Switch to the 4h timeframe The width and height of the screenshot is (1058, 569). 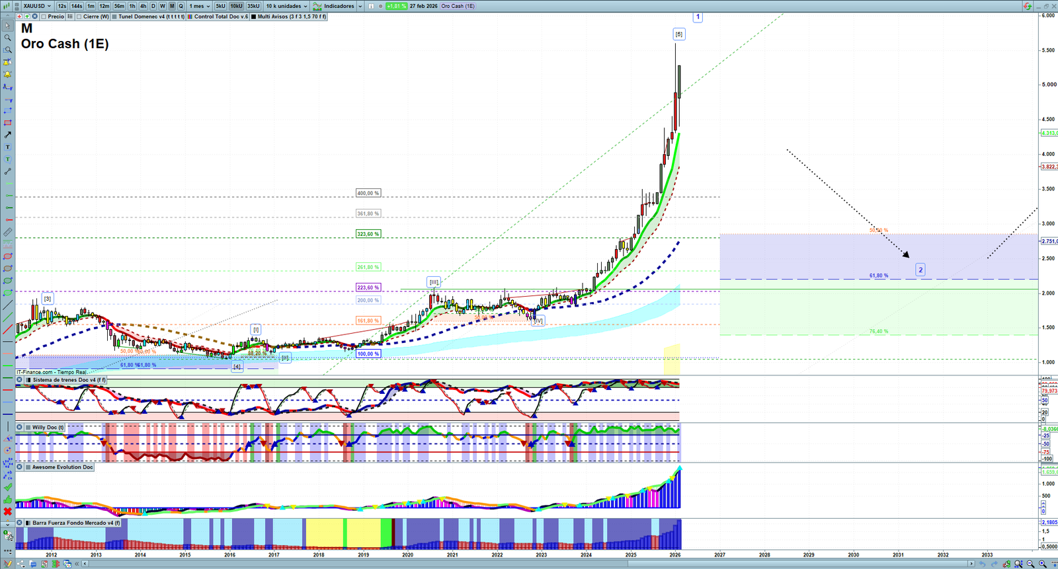[x=143, y=6]
